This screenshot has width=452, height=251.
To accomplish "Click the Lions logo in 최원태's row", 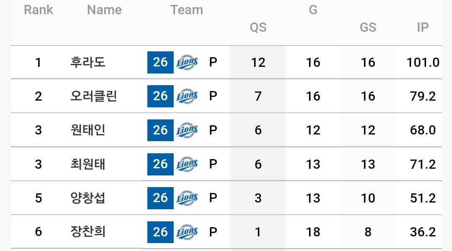I will (187, 164).
